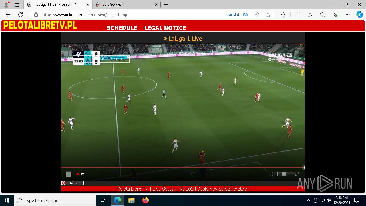The height and width of the screenshot is (206, 366).
Task: Refresh the current page
Action: click(x=21, y=15)
